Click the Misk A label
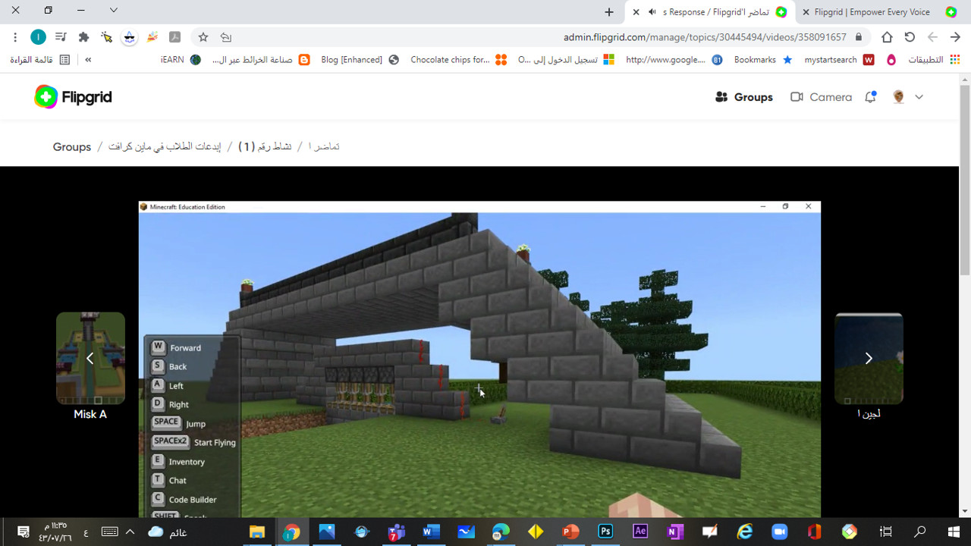The image size is (971, 546). tap(90, 414)
